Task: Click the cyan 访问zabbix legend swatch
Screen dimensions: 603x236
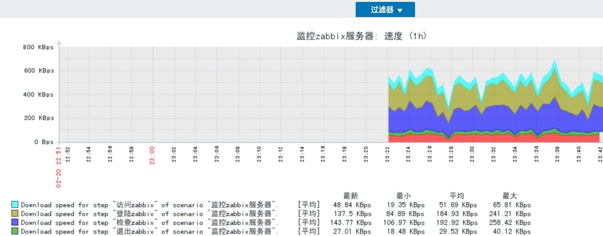Action: (x=15, y=204)
